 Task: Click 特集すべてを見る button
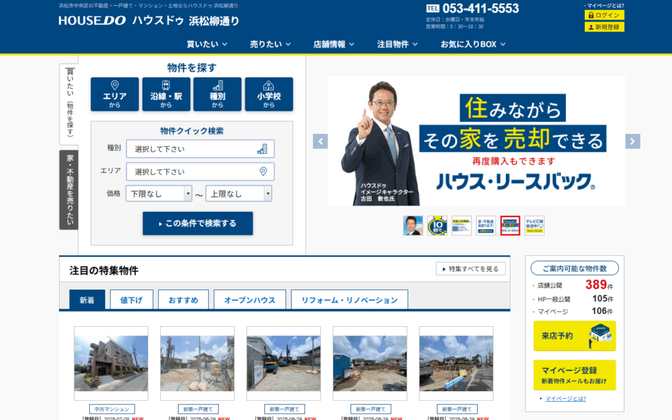point(471,268)
